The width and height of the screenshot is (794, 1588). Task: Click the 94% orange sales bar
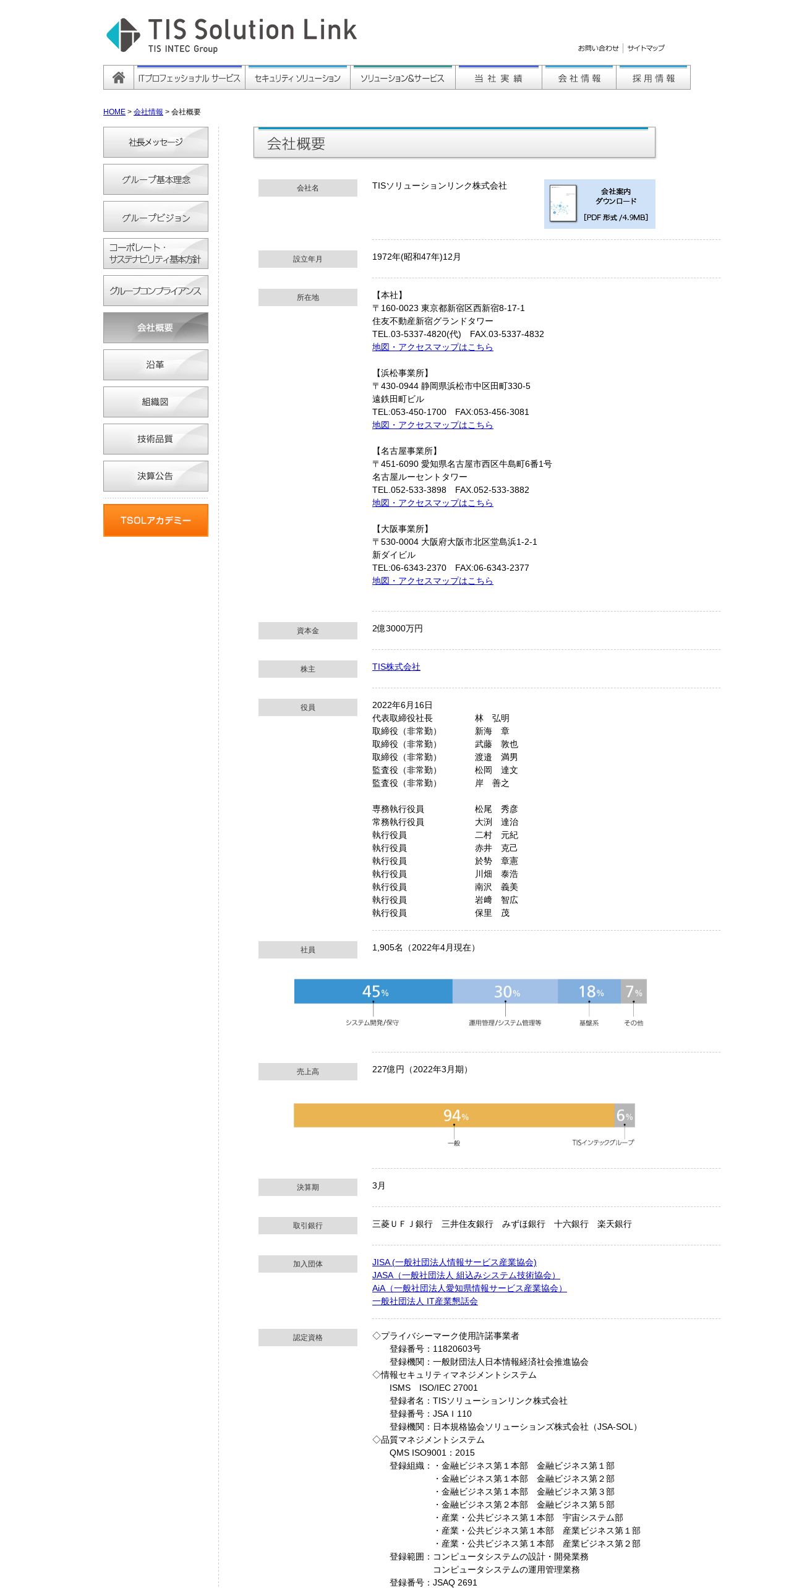(x=455, y=1116)
